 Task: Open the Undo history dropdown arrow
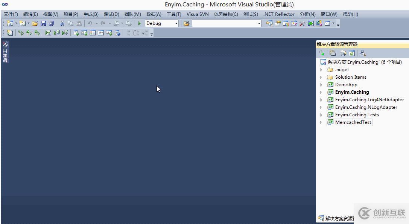[96, 23]
